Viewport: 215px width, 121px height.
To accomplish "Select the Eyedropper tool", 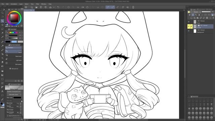I will [x=2, y=37].
